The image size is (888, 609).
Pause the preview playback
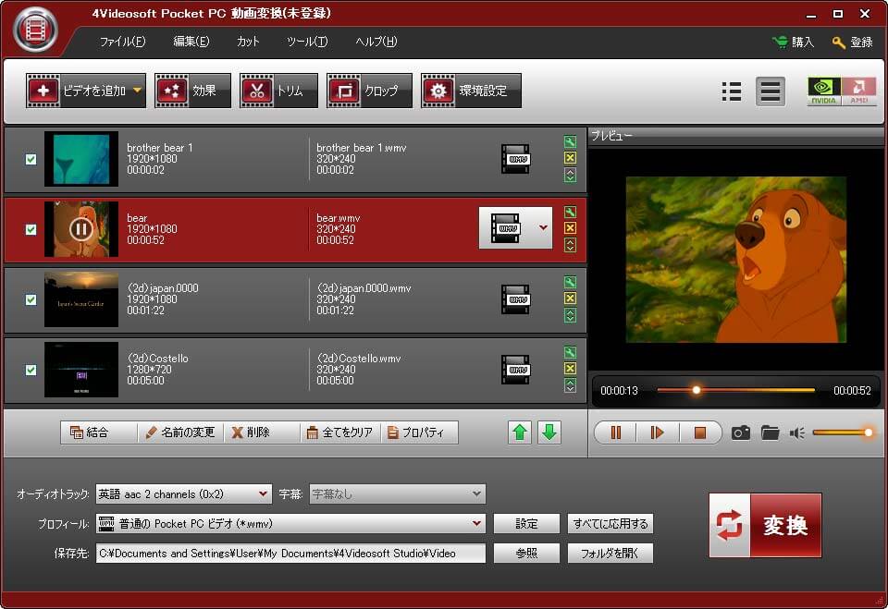(x=616, y=433)
